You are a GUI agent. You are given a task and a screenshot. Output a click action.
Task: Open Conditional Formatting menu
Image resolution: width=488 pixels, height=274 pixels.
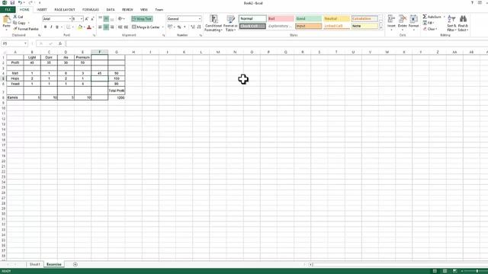tap(213, 24)
